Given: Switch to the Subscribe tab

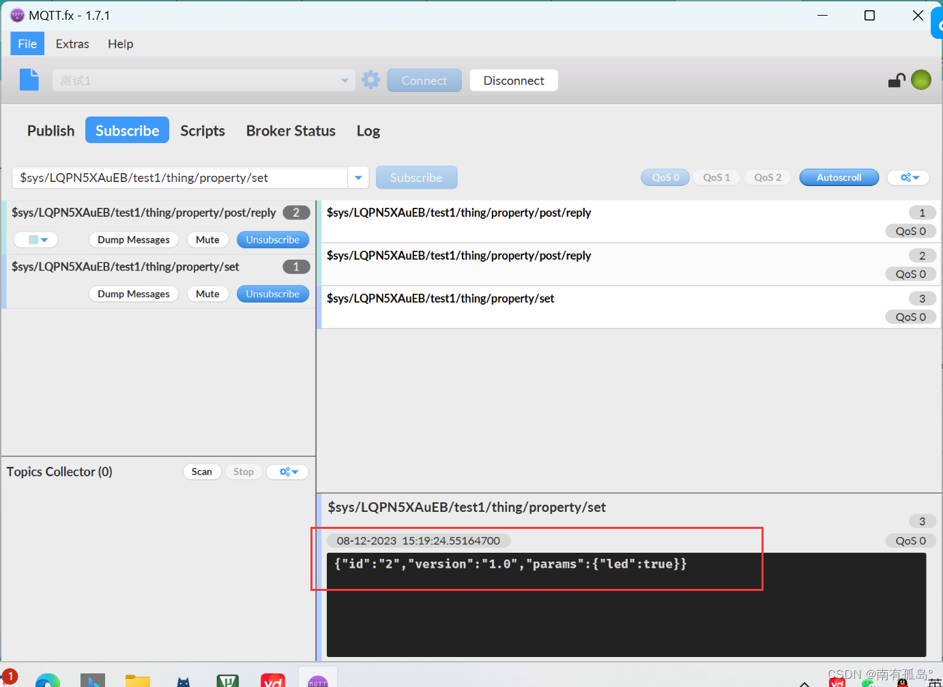Looking at the screenshot, I should point(127,130).
